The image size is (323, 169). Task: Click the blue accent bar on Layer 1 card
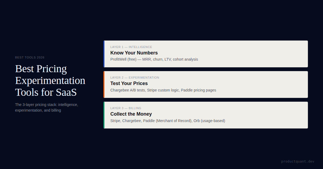(104, 54)
